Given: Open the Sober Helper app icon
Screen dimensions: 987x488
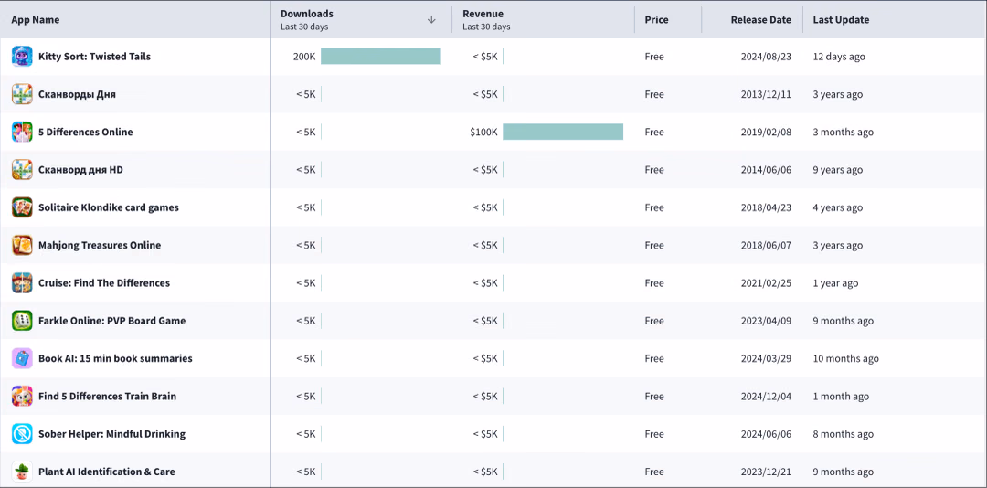Looking at the screenshot, I should (x=22, y=434).
